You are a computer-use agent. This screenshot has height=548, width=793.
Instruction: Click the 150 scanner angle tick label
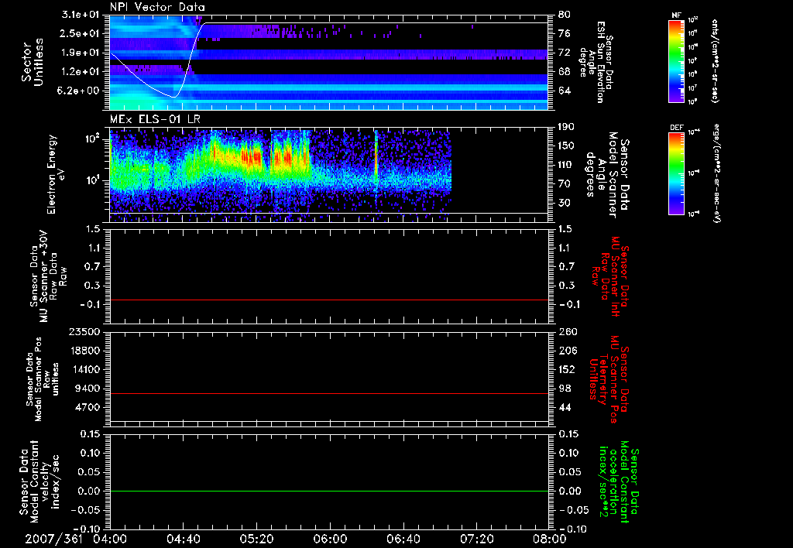pos(566,146)
